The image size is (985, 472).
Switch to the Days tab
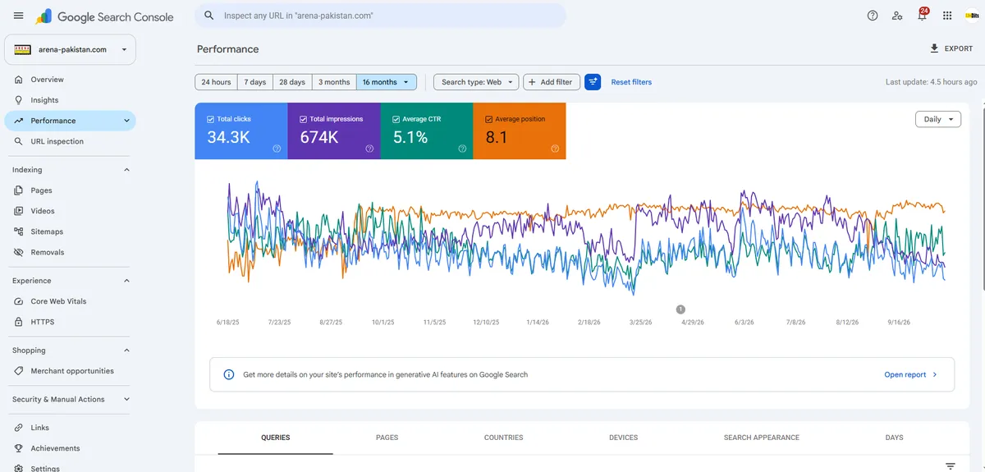pyautogui.click(x=895, y=438)
